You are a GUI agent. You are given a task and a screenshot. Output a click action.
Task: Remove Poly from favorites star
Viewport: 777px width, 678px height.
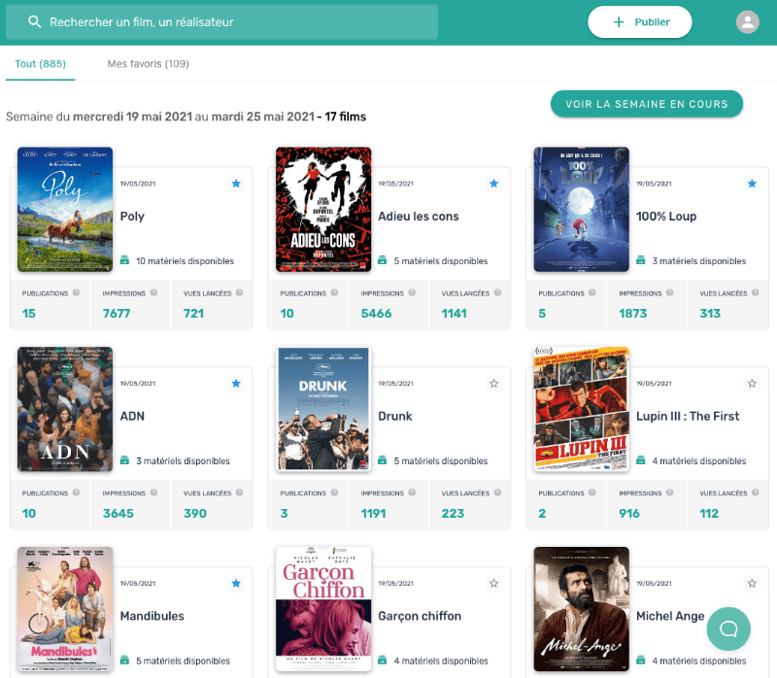tap(236, 184)
